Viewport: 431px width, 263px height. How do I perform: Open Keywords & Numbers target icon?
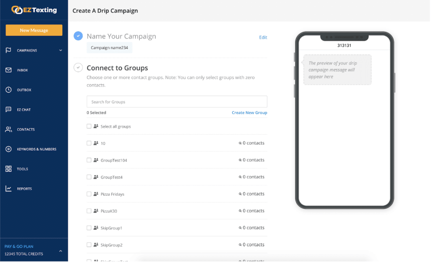[x=8, y=149]
